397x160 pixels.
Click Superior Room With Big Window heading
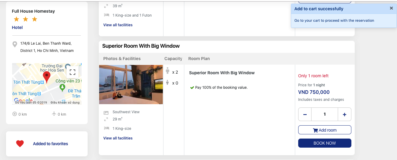[141, 46]
